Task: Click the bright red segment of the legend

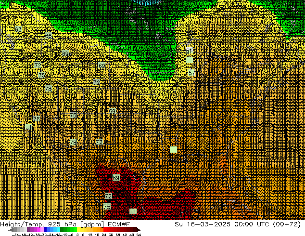Action: [105, 229]
